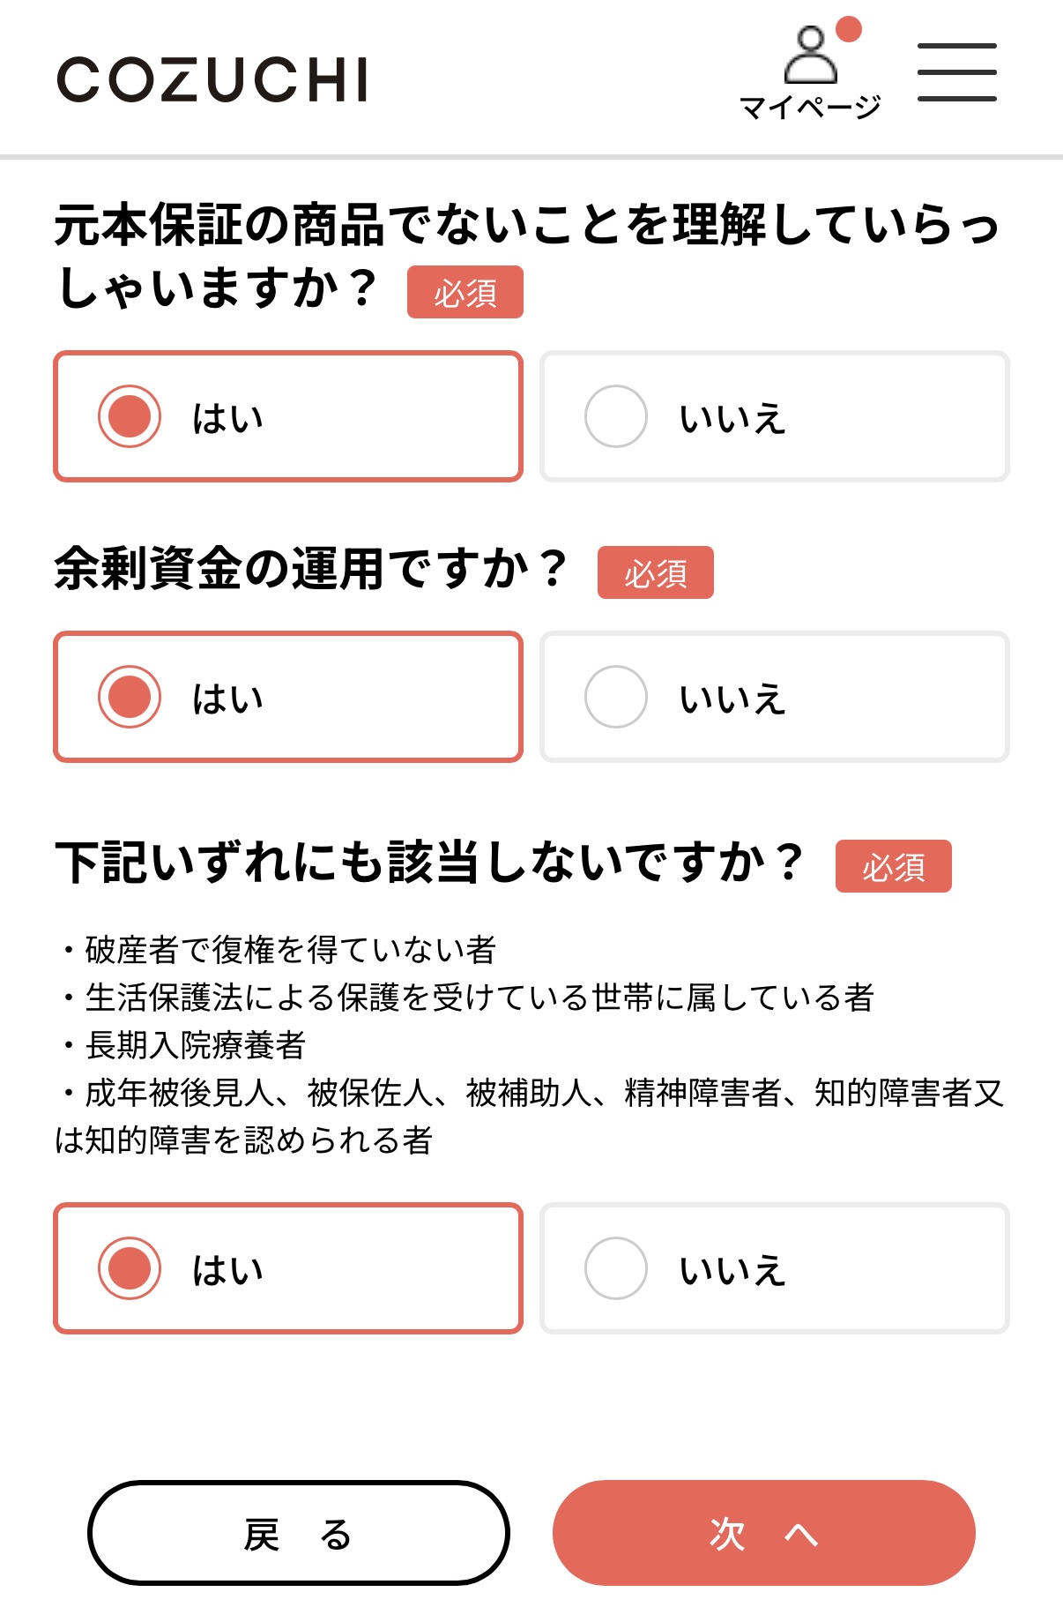This screenshot has height=1607, width=1063.
Task: Pick いいえ for 下記いずれにも該当しないですか
Action: (x=774, y=1268)
